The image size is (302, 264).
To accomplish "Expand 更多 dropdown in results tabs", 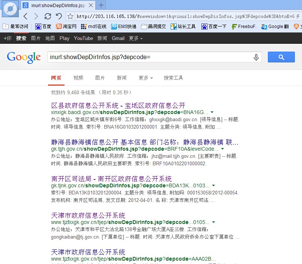I will [x=146, y=78].
